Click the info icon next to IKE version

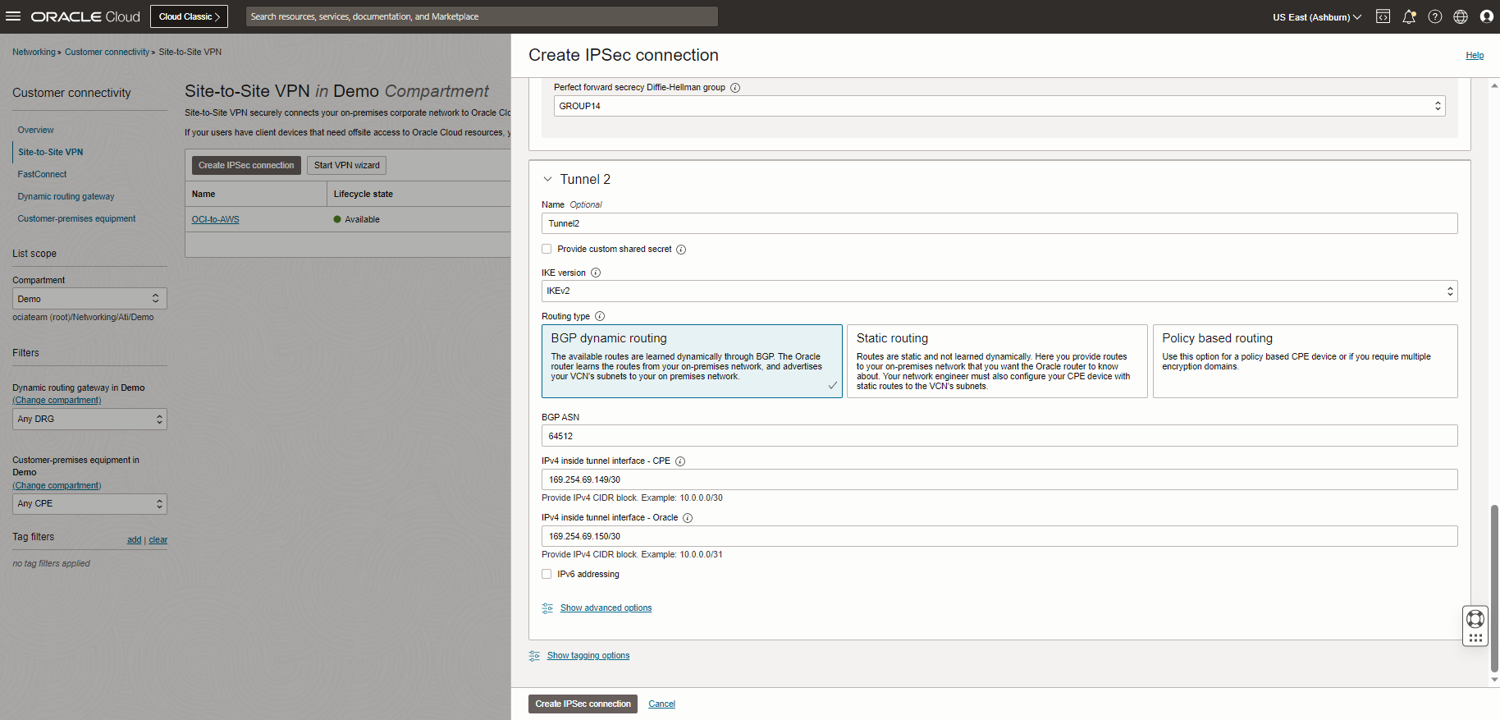point(596,273)
